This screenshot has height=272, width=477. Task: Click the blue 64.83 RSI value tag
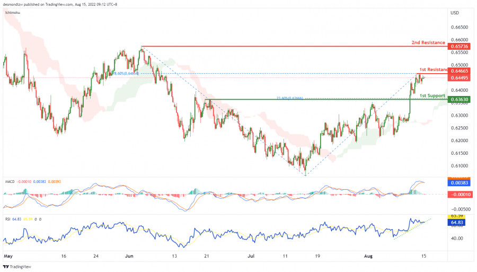coord(457,223)
